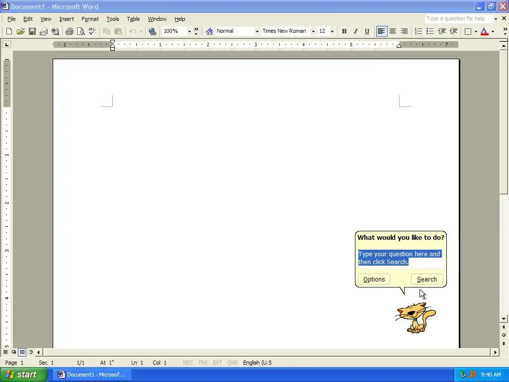This screenshot has height=382, width=509.
Task: Open the Style dropdown showing Normal
Action: pos(257,31)
